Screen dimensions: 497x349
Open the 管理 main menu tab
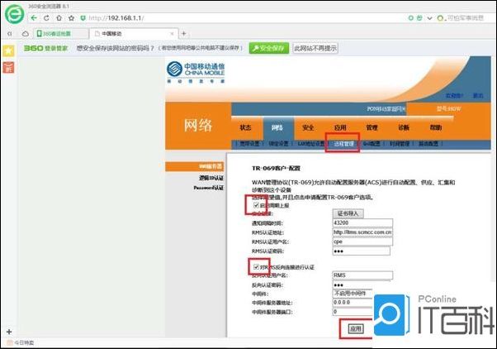(x=372, y=127)
